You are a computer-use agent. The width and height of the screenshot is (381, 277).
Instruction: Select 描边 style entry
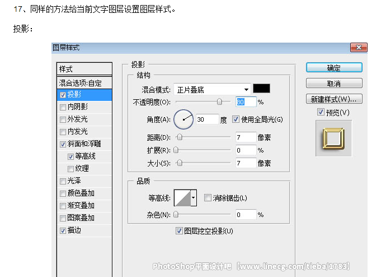[x=74, y=230]
